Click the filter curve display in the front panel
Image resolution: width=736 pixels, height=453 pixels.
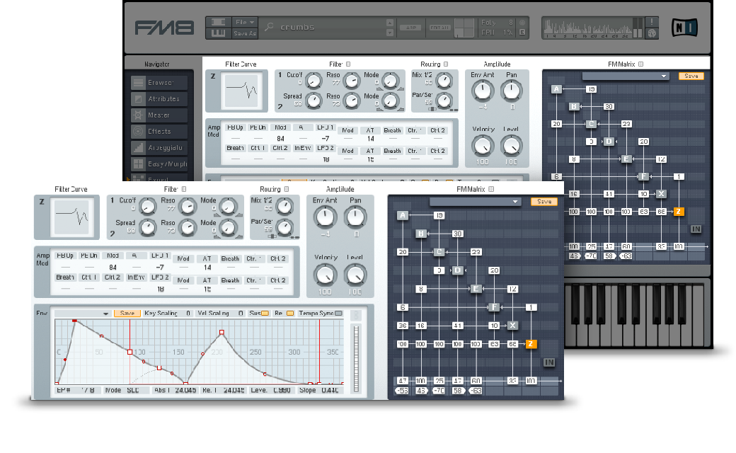tap(71, 217)
